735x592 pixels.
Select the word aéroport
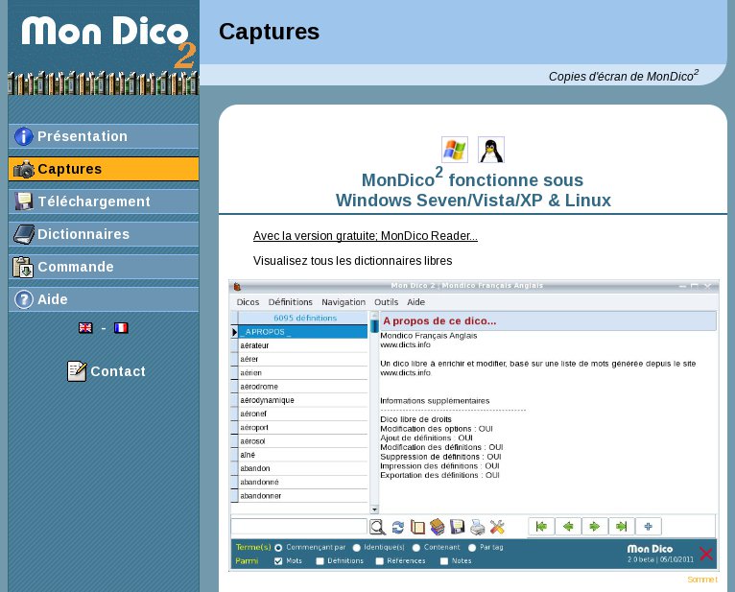coord(303,428)
